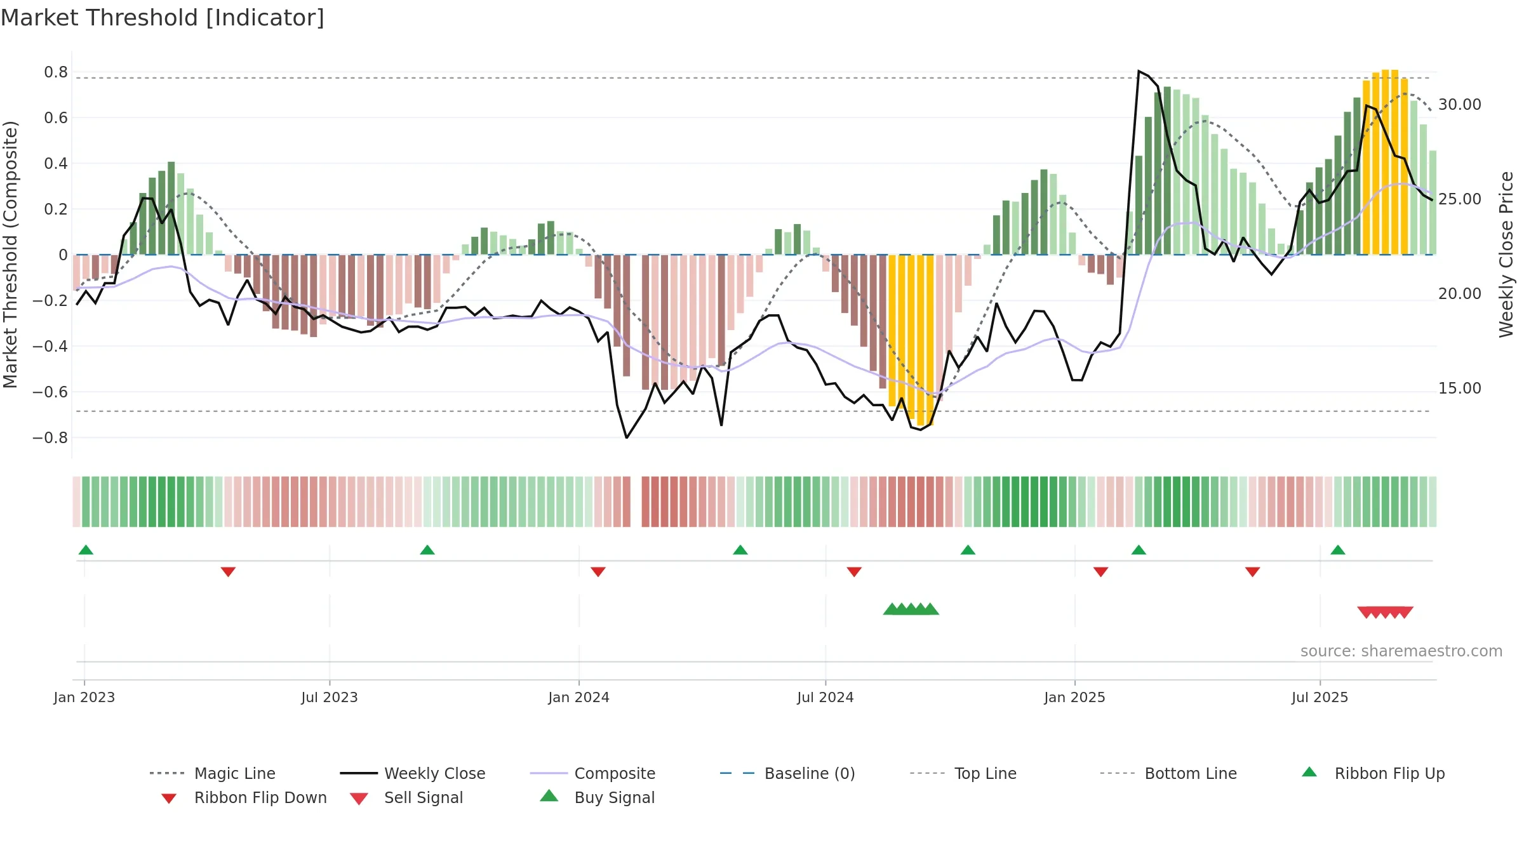Toggle the Magic Line legend entry
1524x857 pixels.
click(213, 773)
